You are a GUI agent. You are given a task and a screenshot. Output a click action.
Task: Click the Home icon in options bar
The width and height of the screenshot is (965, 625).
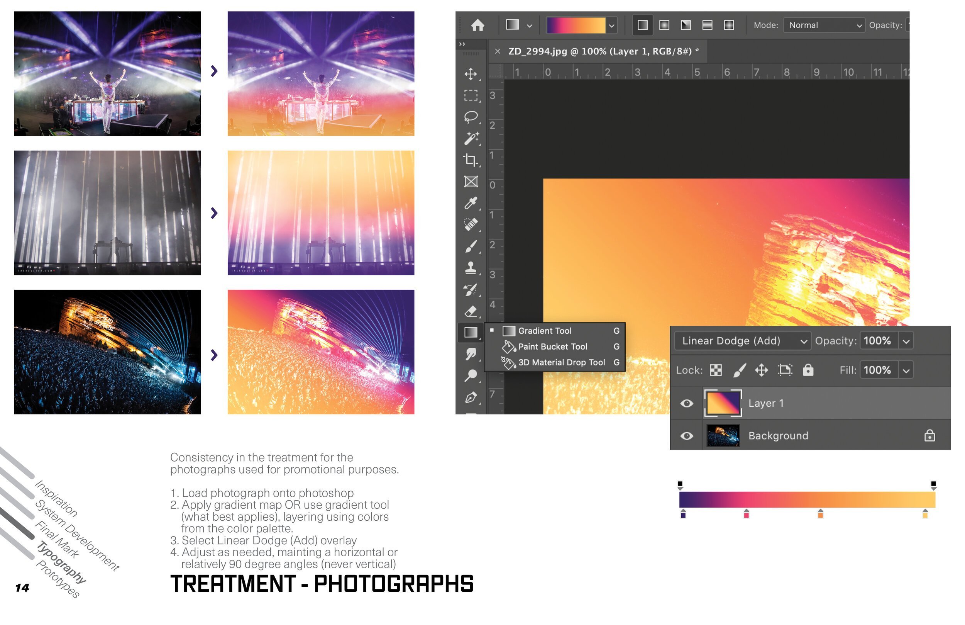tap(477, 25)
